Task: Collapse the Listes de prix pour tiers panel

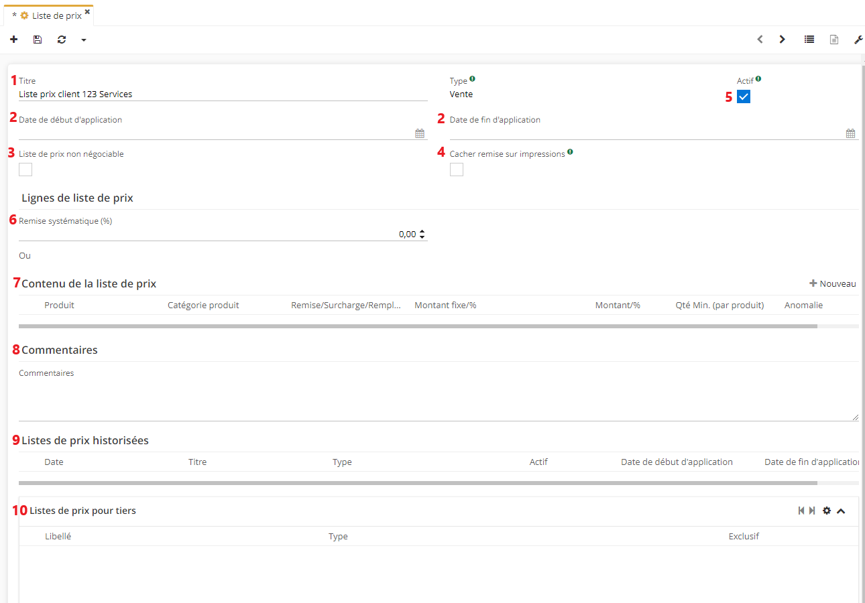Action: (842, 511)
